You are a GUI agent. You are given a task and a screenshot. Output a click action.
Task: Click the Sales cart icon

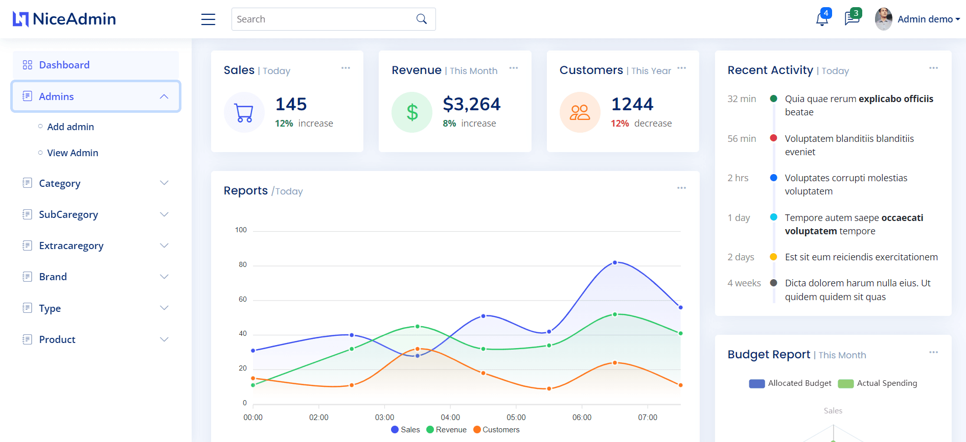coord(244,112)
